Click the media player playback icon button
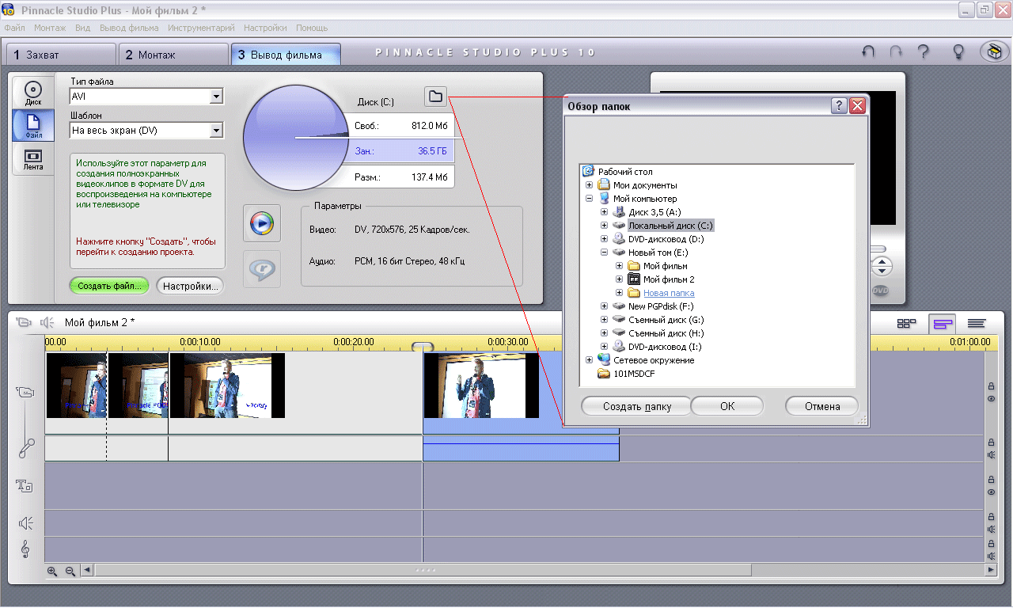The image size is (1013, 608). coord(261,224)
